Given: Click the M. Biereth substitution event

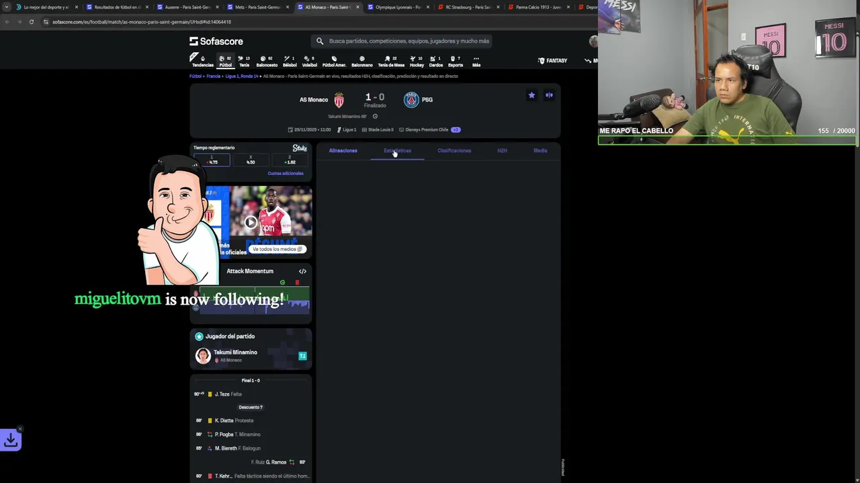Looking at the screenshot, I should [x=251, y=448].
